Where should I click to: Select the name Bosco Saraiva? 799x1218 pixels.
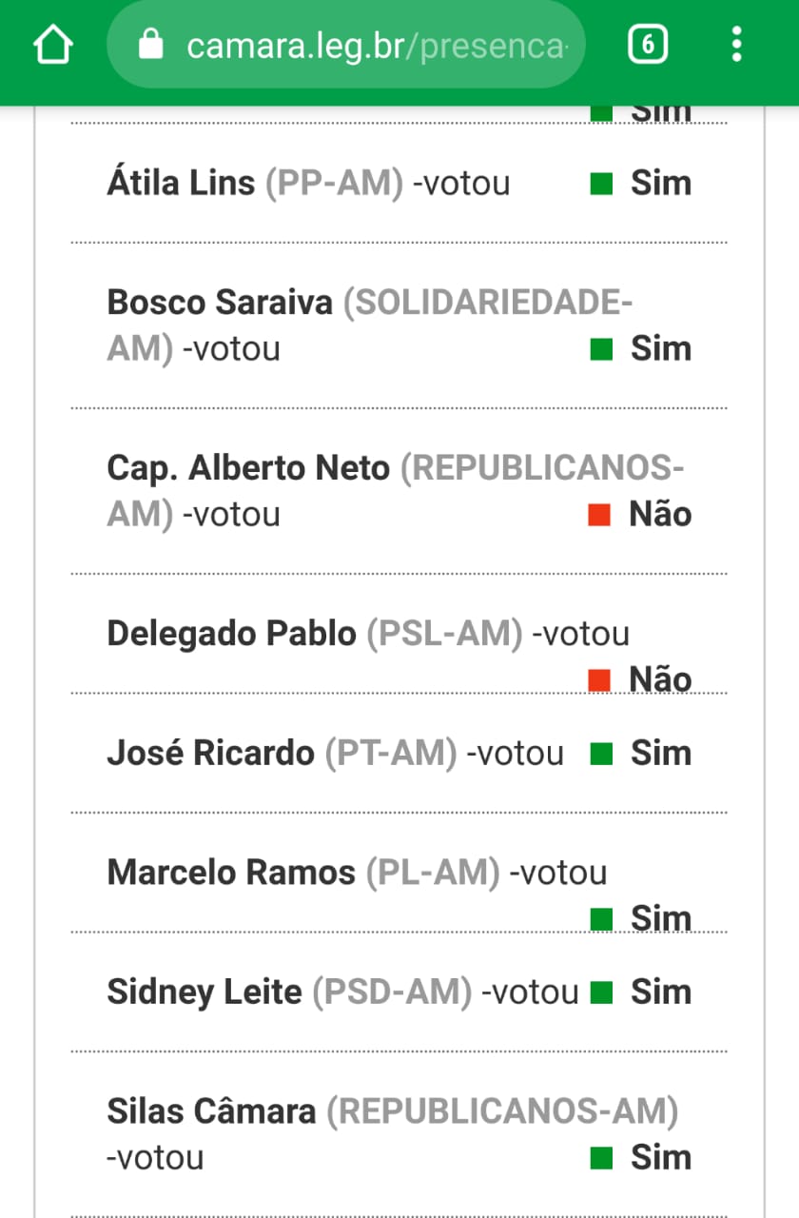[x=220, y=303]
